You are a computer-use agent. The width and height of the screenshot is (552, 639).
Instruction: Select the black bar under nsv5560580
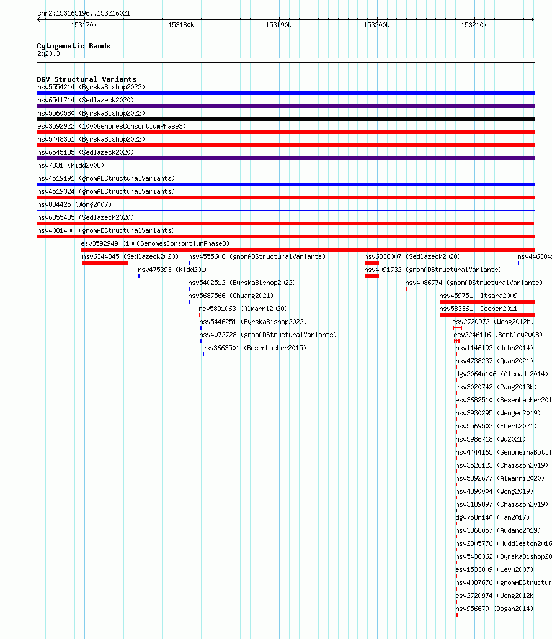[x=285, y=119]
